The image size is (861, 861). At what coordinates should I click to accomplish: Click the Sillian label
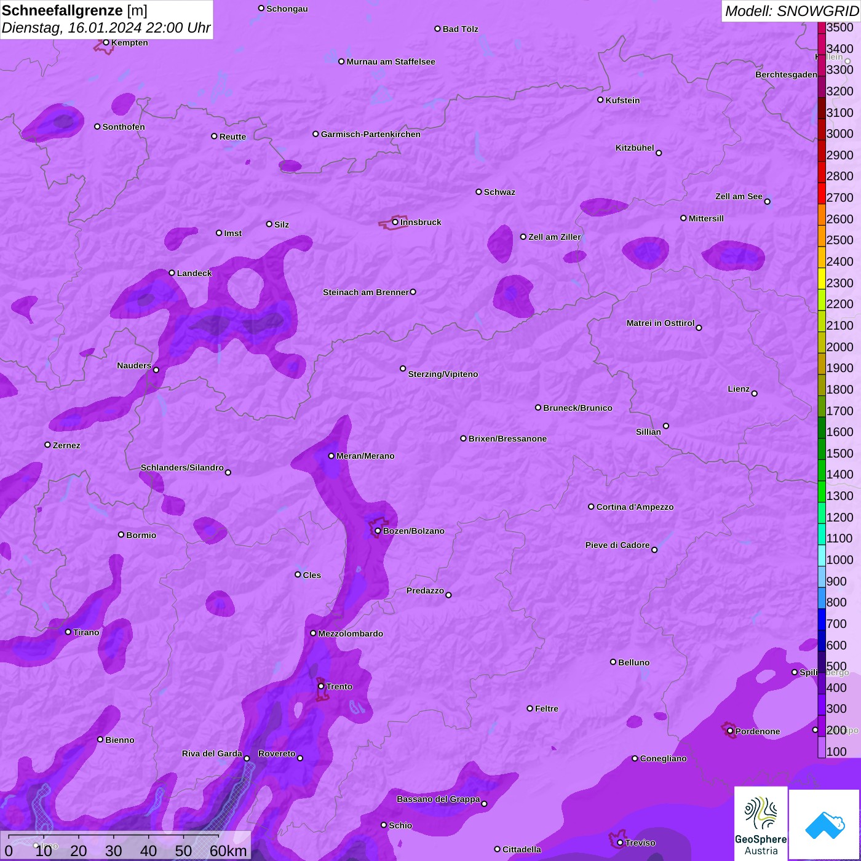pos(648,432)
